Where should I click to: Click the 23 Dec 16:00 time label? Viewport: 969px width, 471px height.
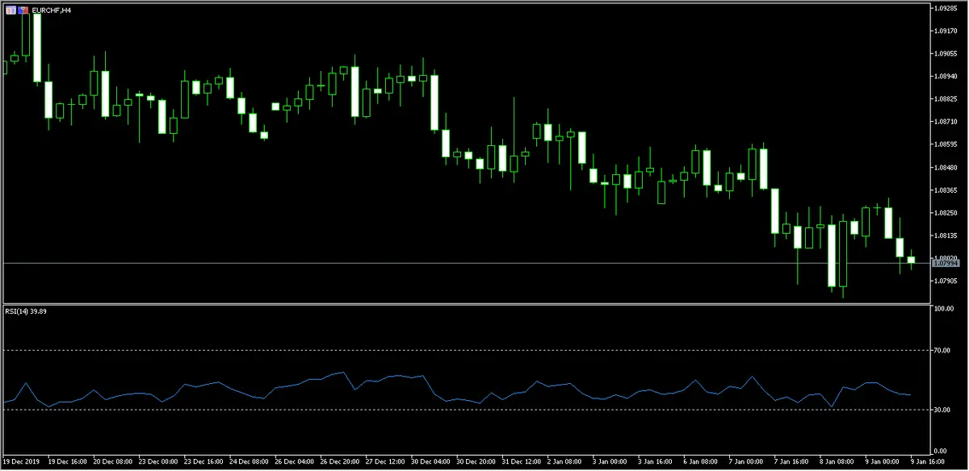203,462
